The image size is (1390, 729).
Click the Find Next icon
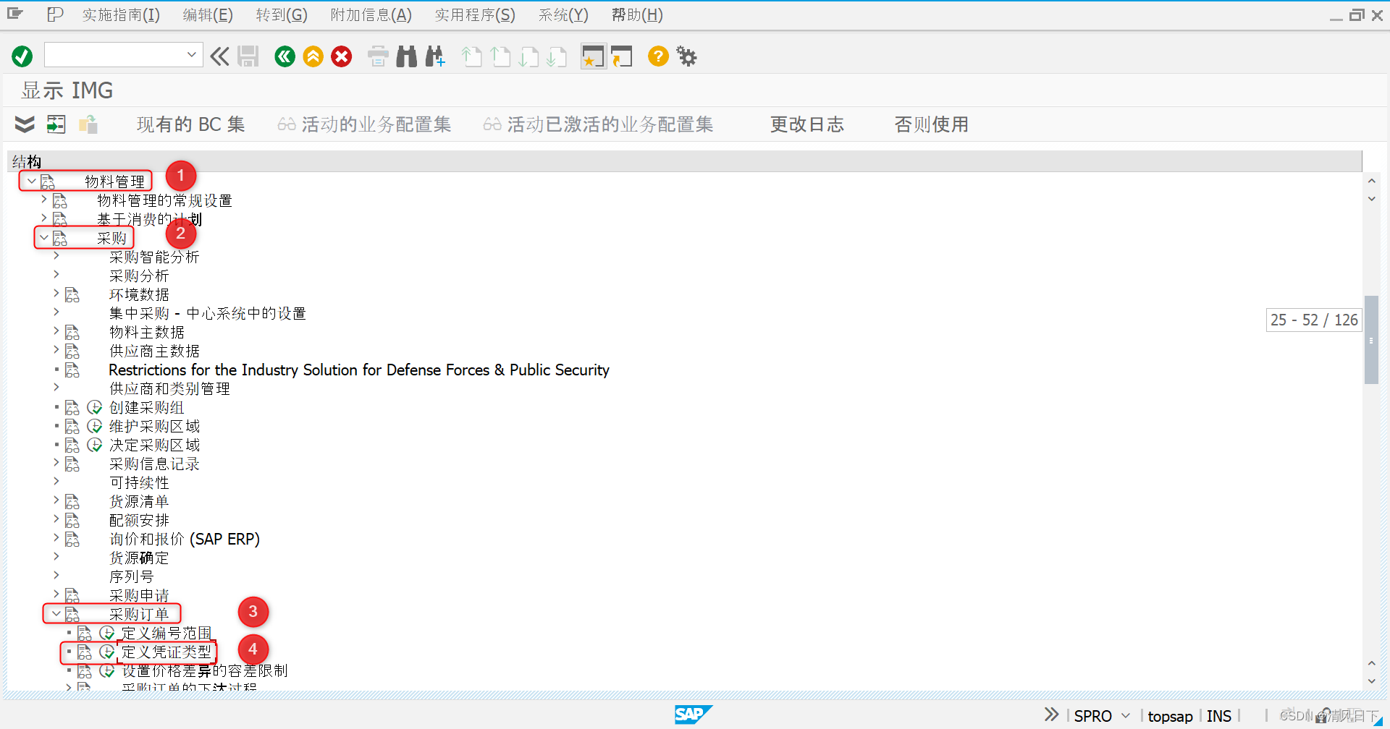(x=435, y=56)
